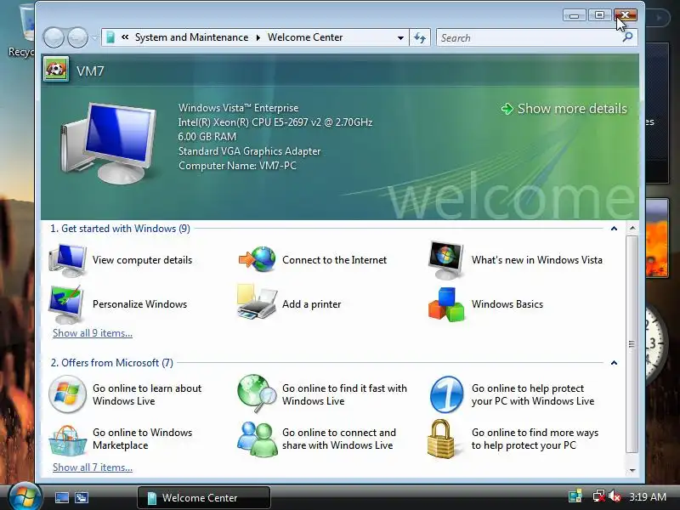Select the help protect your PC Windows Live icon

(447, 394)
